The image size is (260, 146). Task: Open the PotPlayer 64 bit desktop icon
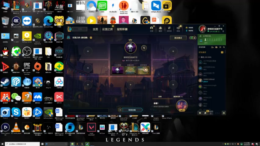coord(27,37)
